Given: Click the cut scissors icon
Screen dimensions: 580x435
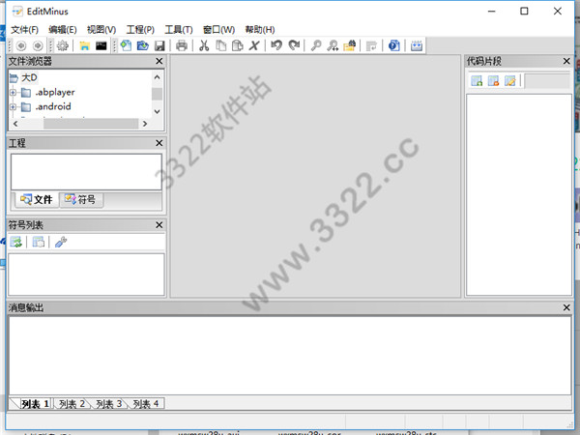Looking at the screenshot, I should click(x=204, y=45).
